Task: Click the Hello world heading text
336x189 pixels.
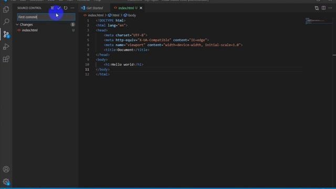Action: (122, 65)
